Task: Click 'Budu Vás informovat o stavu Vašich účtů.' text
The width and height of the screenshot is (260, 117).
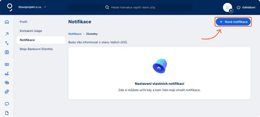Action: point(98,42)
